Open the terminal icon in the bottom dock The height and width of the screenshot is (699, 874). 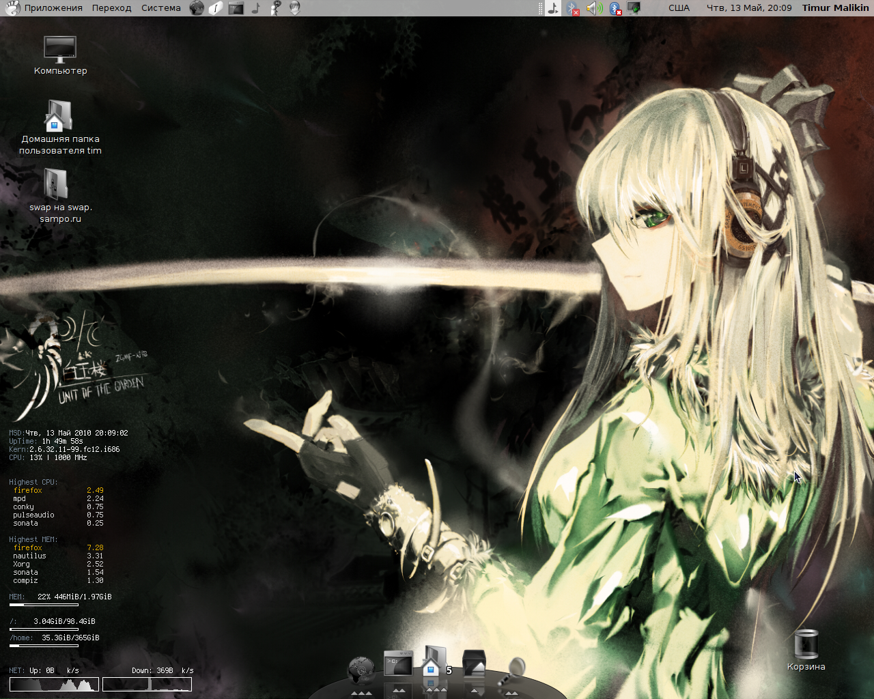click(x=398, y=664)
